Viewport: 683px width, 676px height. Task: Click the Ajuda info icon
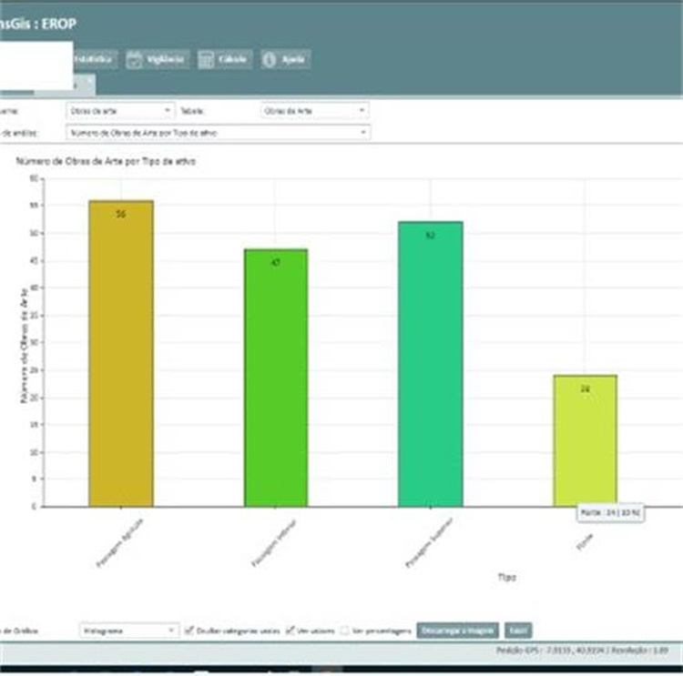tap(270, 59)
